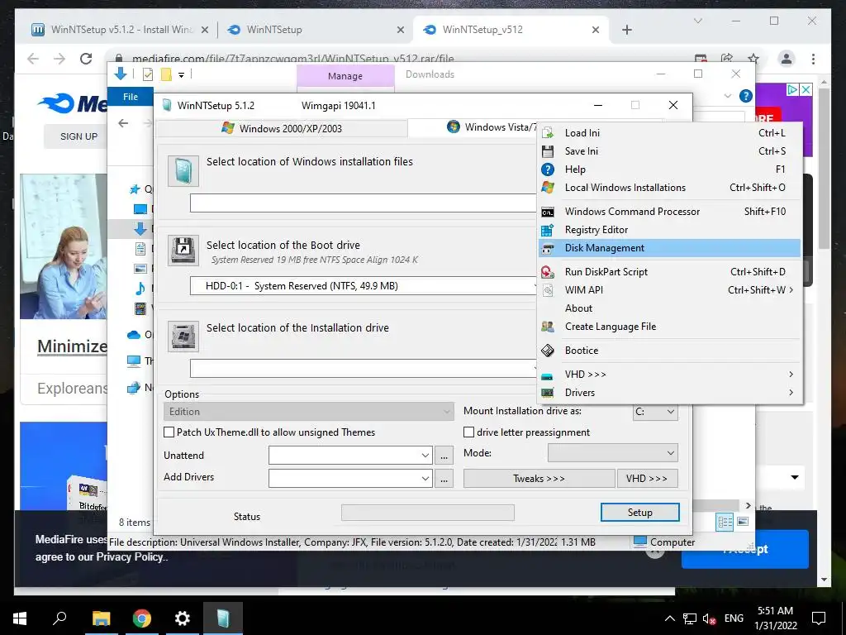The image size is (846, 635).
Task: Open the About menu entry
Action: [x=669, y=308]
